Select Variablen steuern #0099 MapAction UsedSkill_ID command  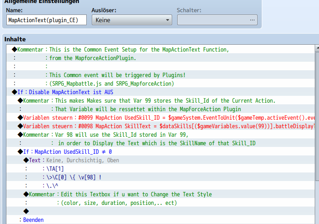(161, 118)
